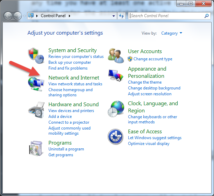Open Appearance and Personalization heading

click(x=147, y=72)
